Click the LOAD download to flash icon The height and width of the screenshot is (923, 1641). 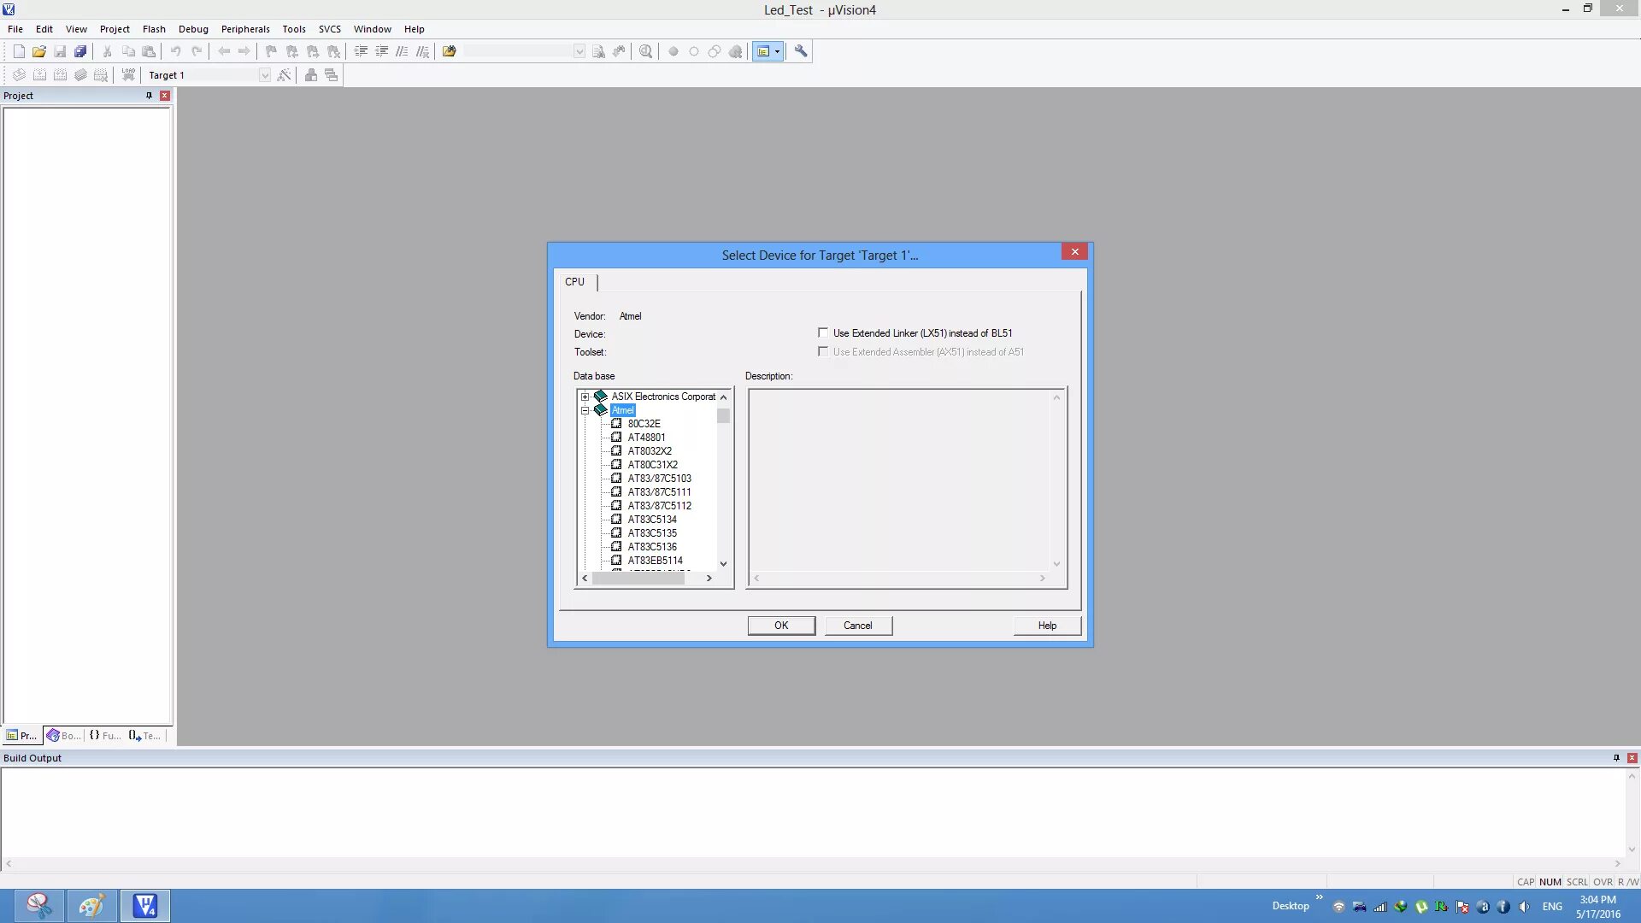coord(128,75)
